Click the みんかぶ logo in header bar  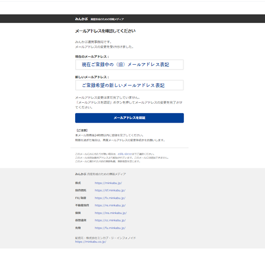point(81,19)
